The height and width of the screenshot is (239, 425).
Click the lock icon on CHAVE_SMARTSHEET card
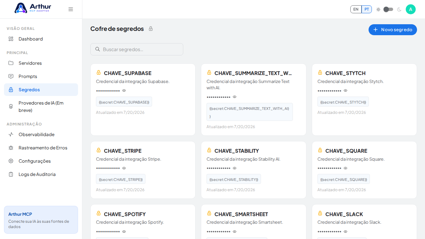click(x=209, y=213)
